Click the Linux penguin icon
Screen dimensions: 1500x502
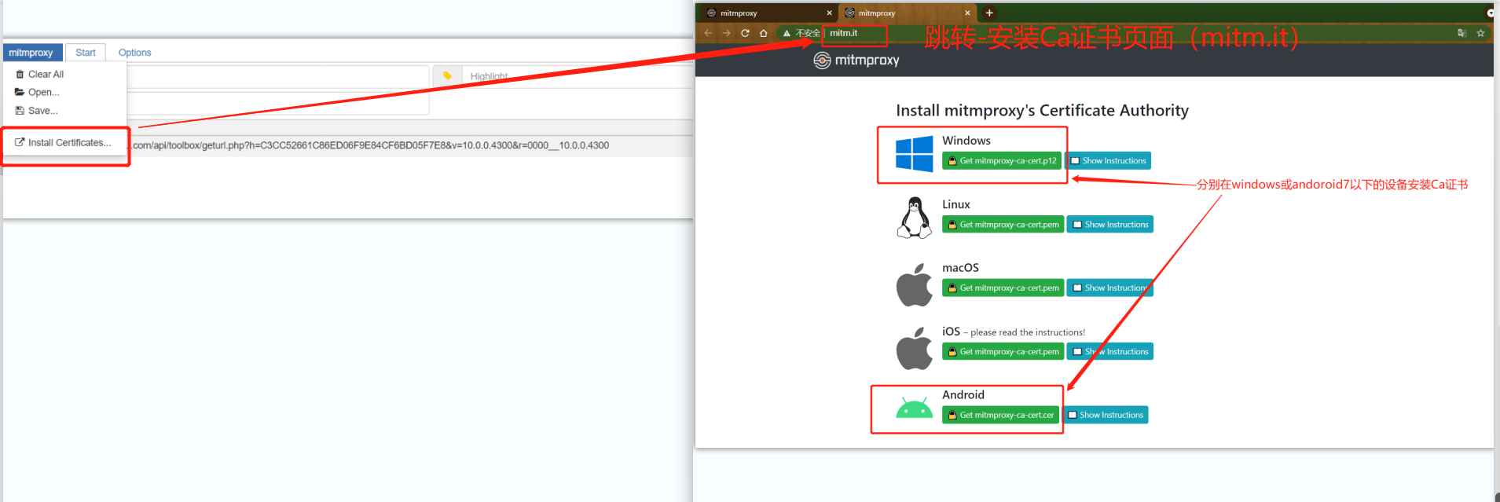(x=915, y=218)
